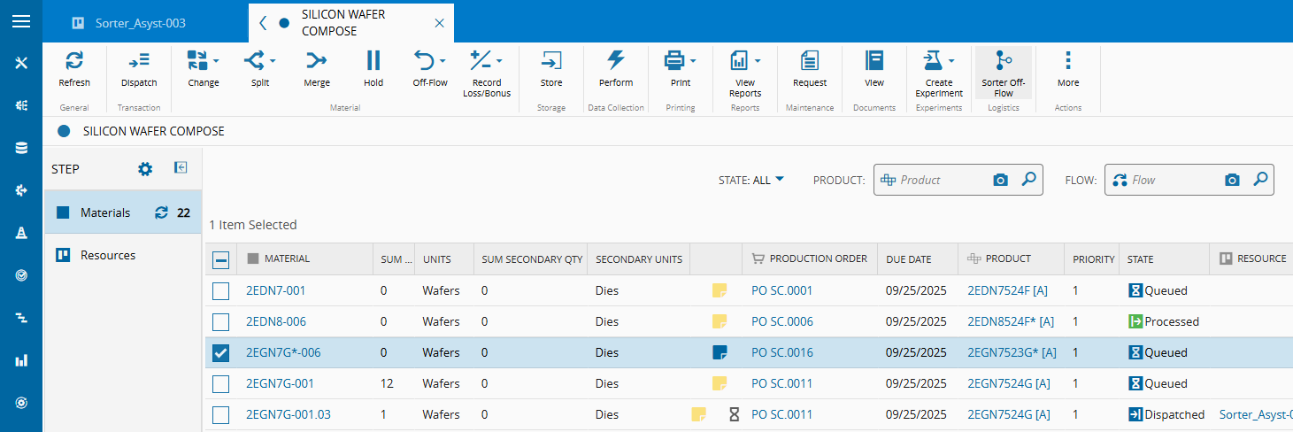Click the maintenance Request icon
Screen dimensions: 1293x432
[810, 60]
